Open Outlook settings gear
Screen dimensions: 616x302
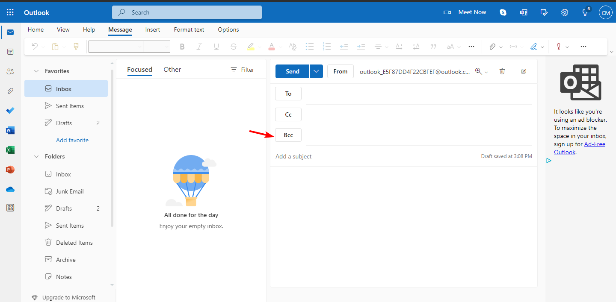[x=565, y=12]
